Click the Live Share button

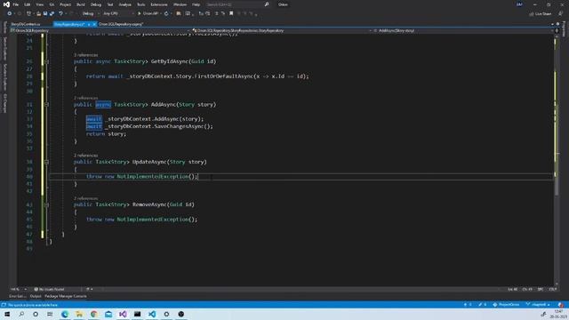click(x=541, y=14)
